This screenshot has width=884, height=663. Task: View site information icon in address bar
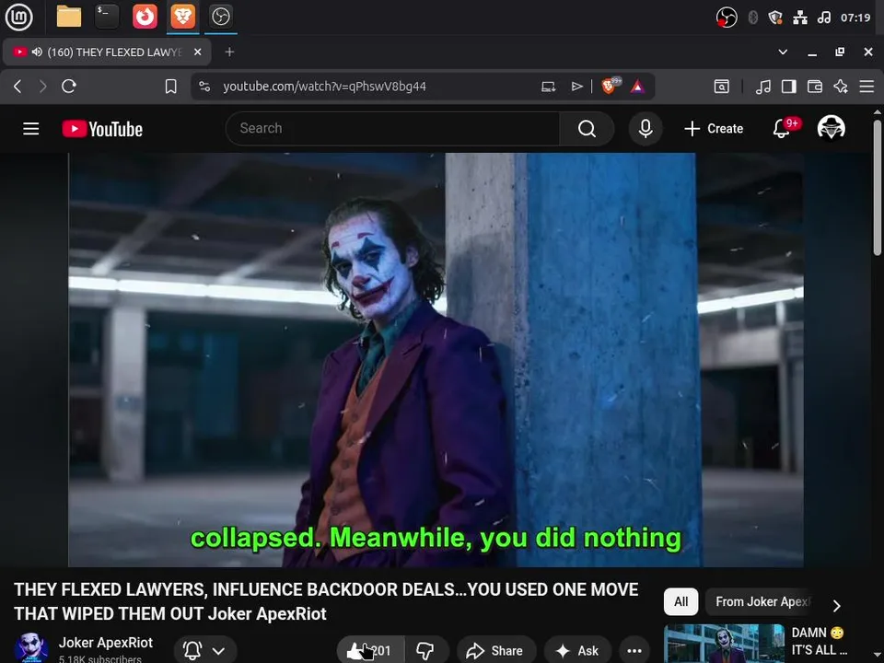[204, 87]
